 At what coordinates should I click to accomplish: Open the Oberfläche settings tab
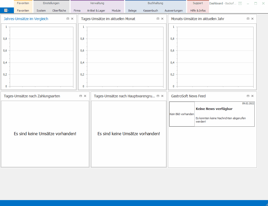tap(59, 11)
